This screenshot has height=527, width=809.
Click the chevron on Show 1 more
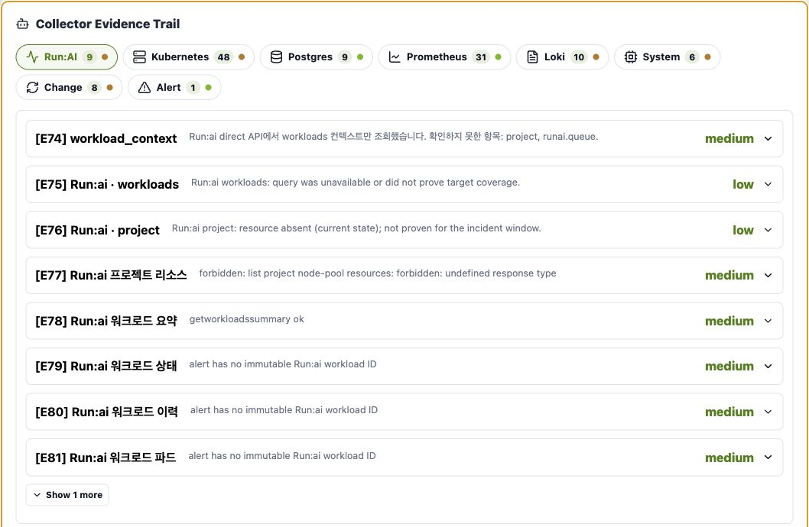point(37,495)
